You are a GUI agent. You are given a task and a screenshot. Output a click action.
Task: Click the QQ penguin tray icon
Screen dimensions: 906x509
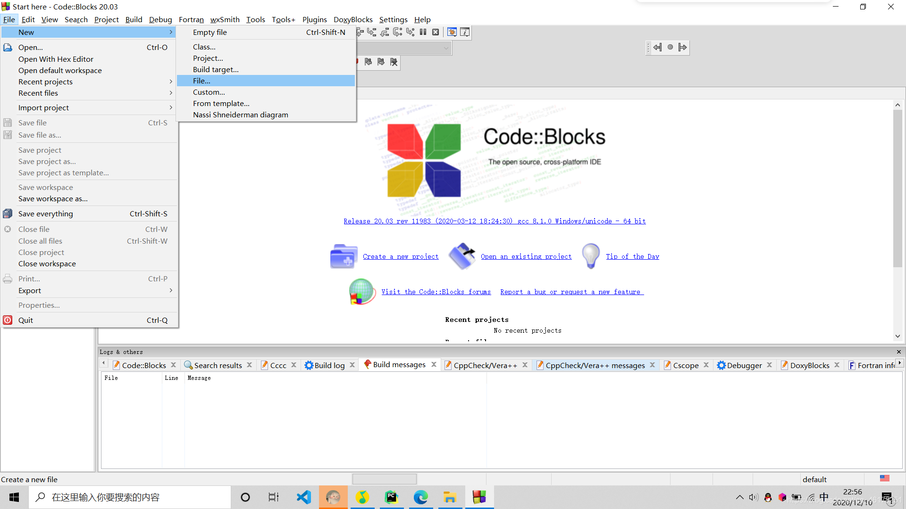768,497
